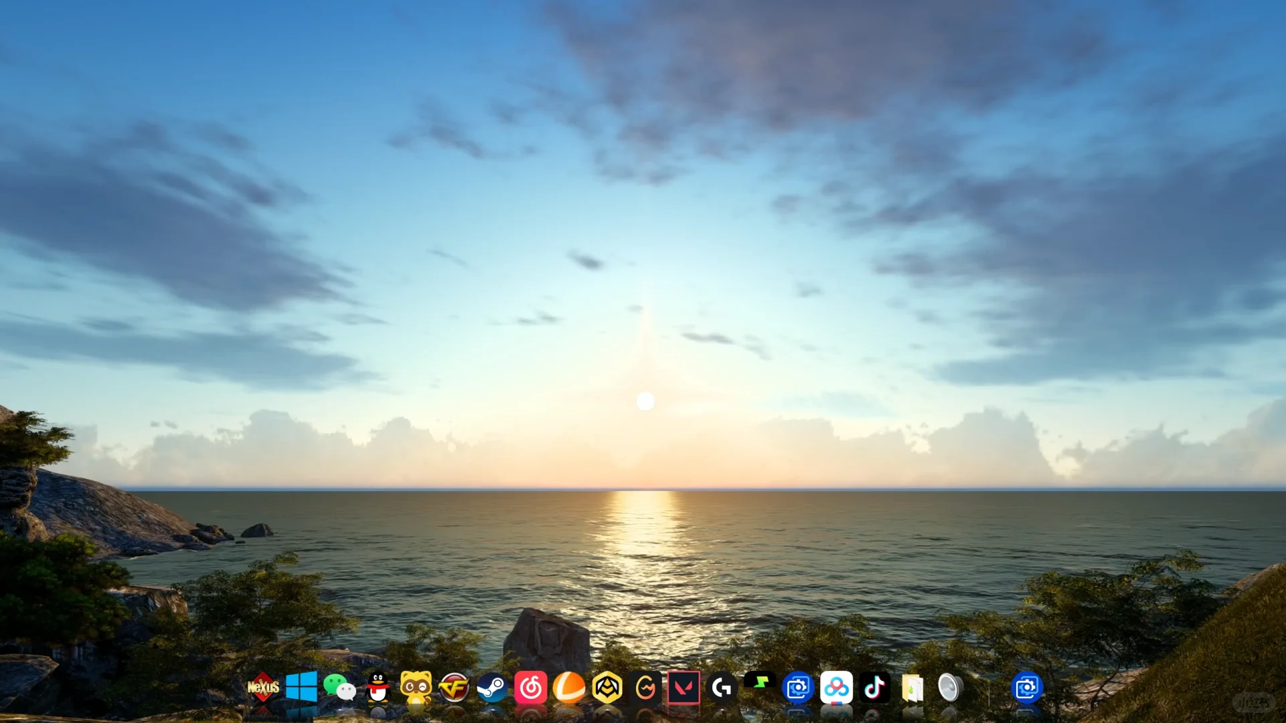Open Baidu Netdisk from the dock

click(836, 687)
